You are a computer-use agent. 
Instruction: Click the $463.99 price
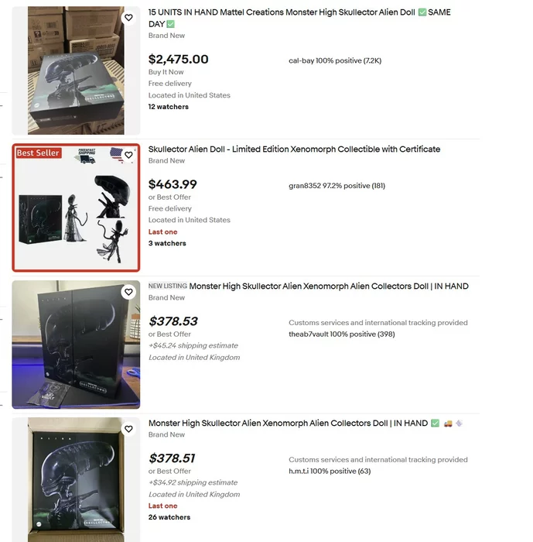(x=173, y=185)
